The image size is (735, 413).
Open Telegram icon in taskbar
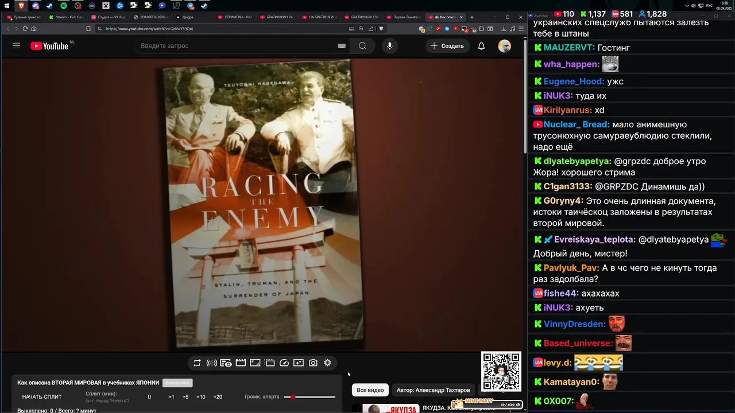pos(190,6)
